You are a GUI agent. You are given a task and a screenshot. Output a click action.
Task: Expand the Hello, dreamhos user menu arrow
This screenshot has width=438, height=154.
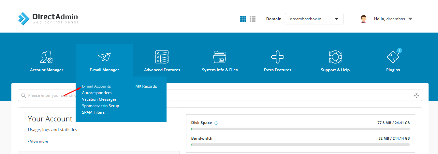(410, 19)
